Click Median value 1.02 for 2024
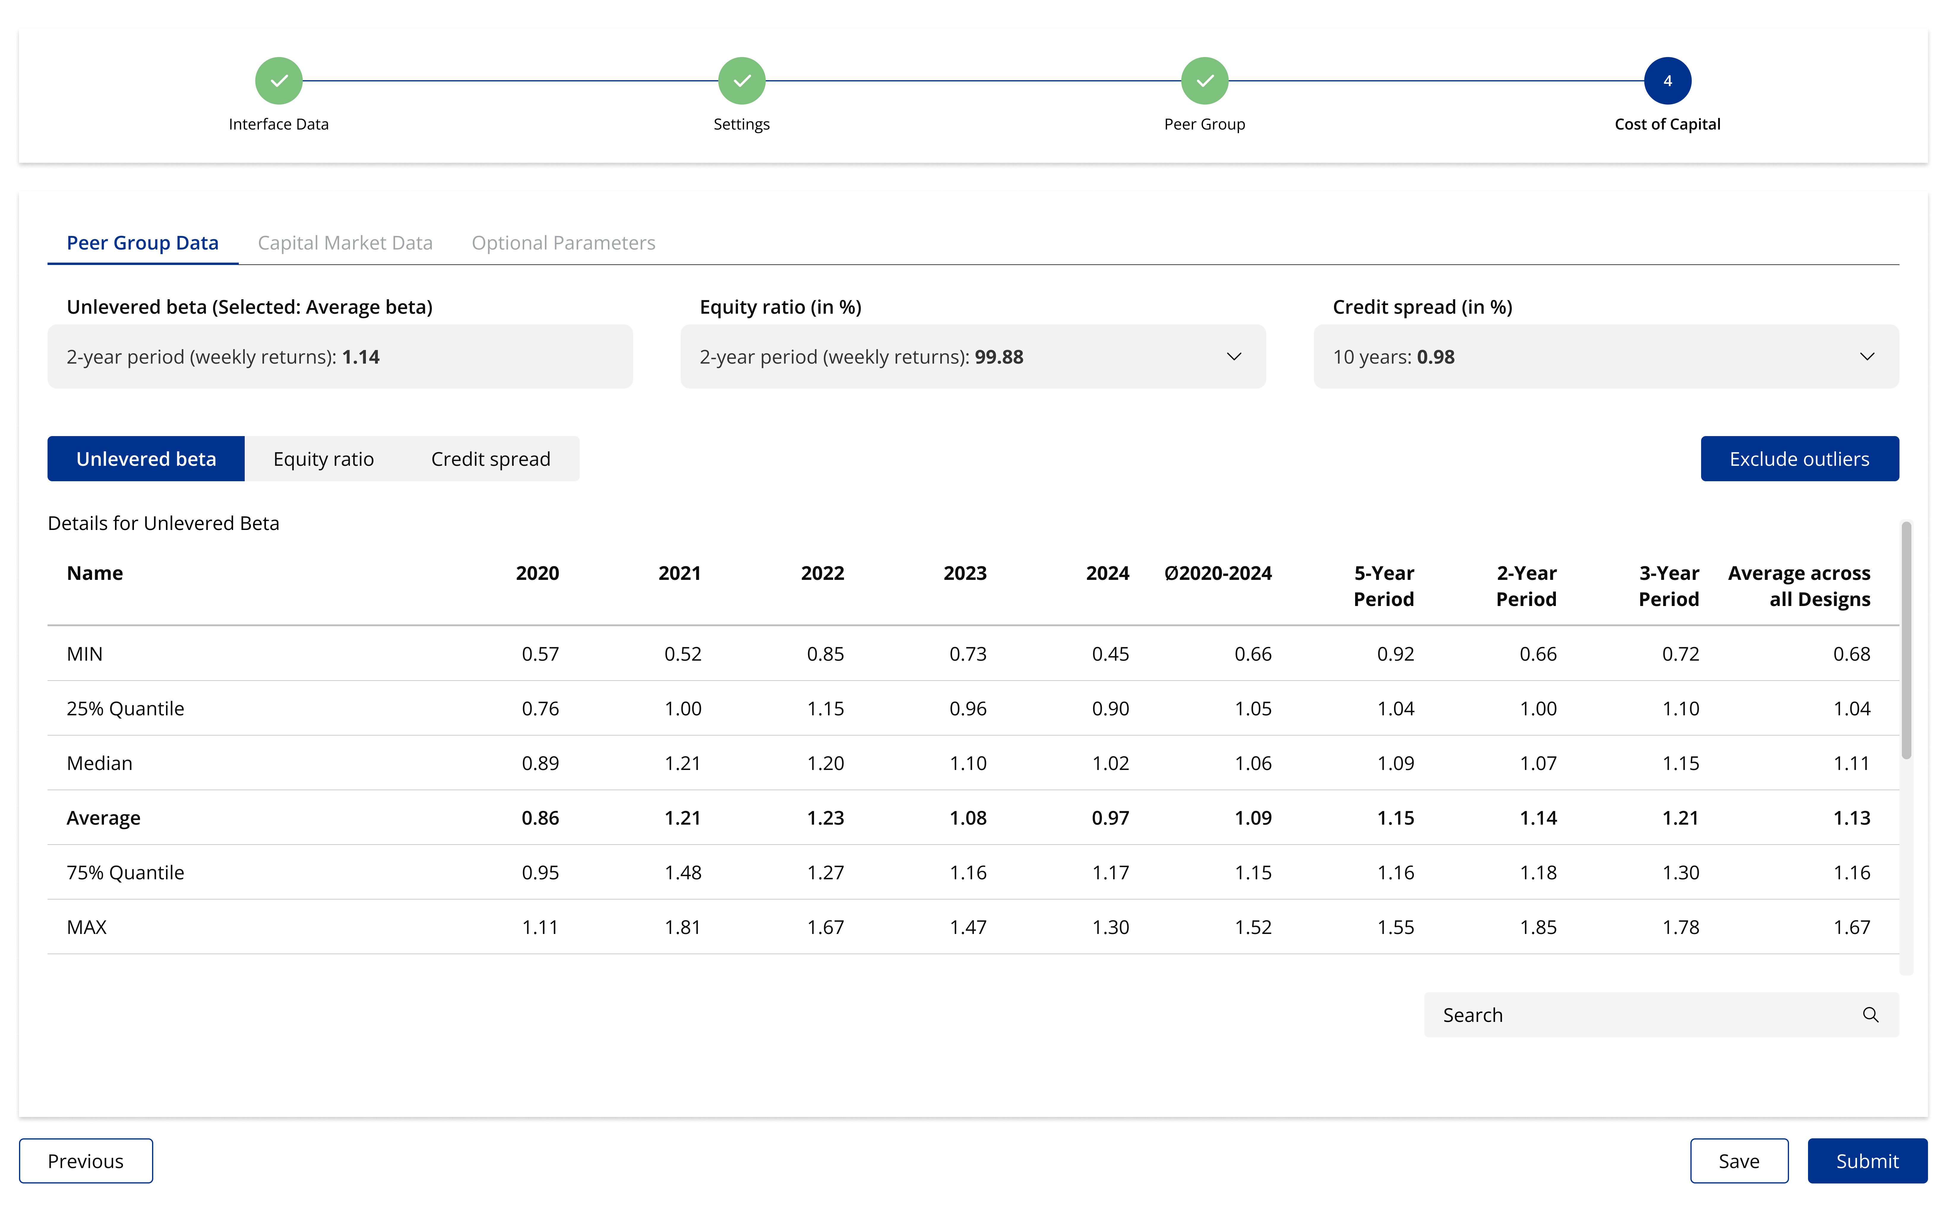 [1110, 763]
